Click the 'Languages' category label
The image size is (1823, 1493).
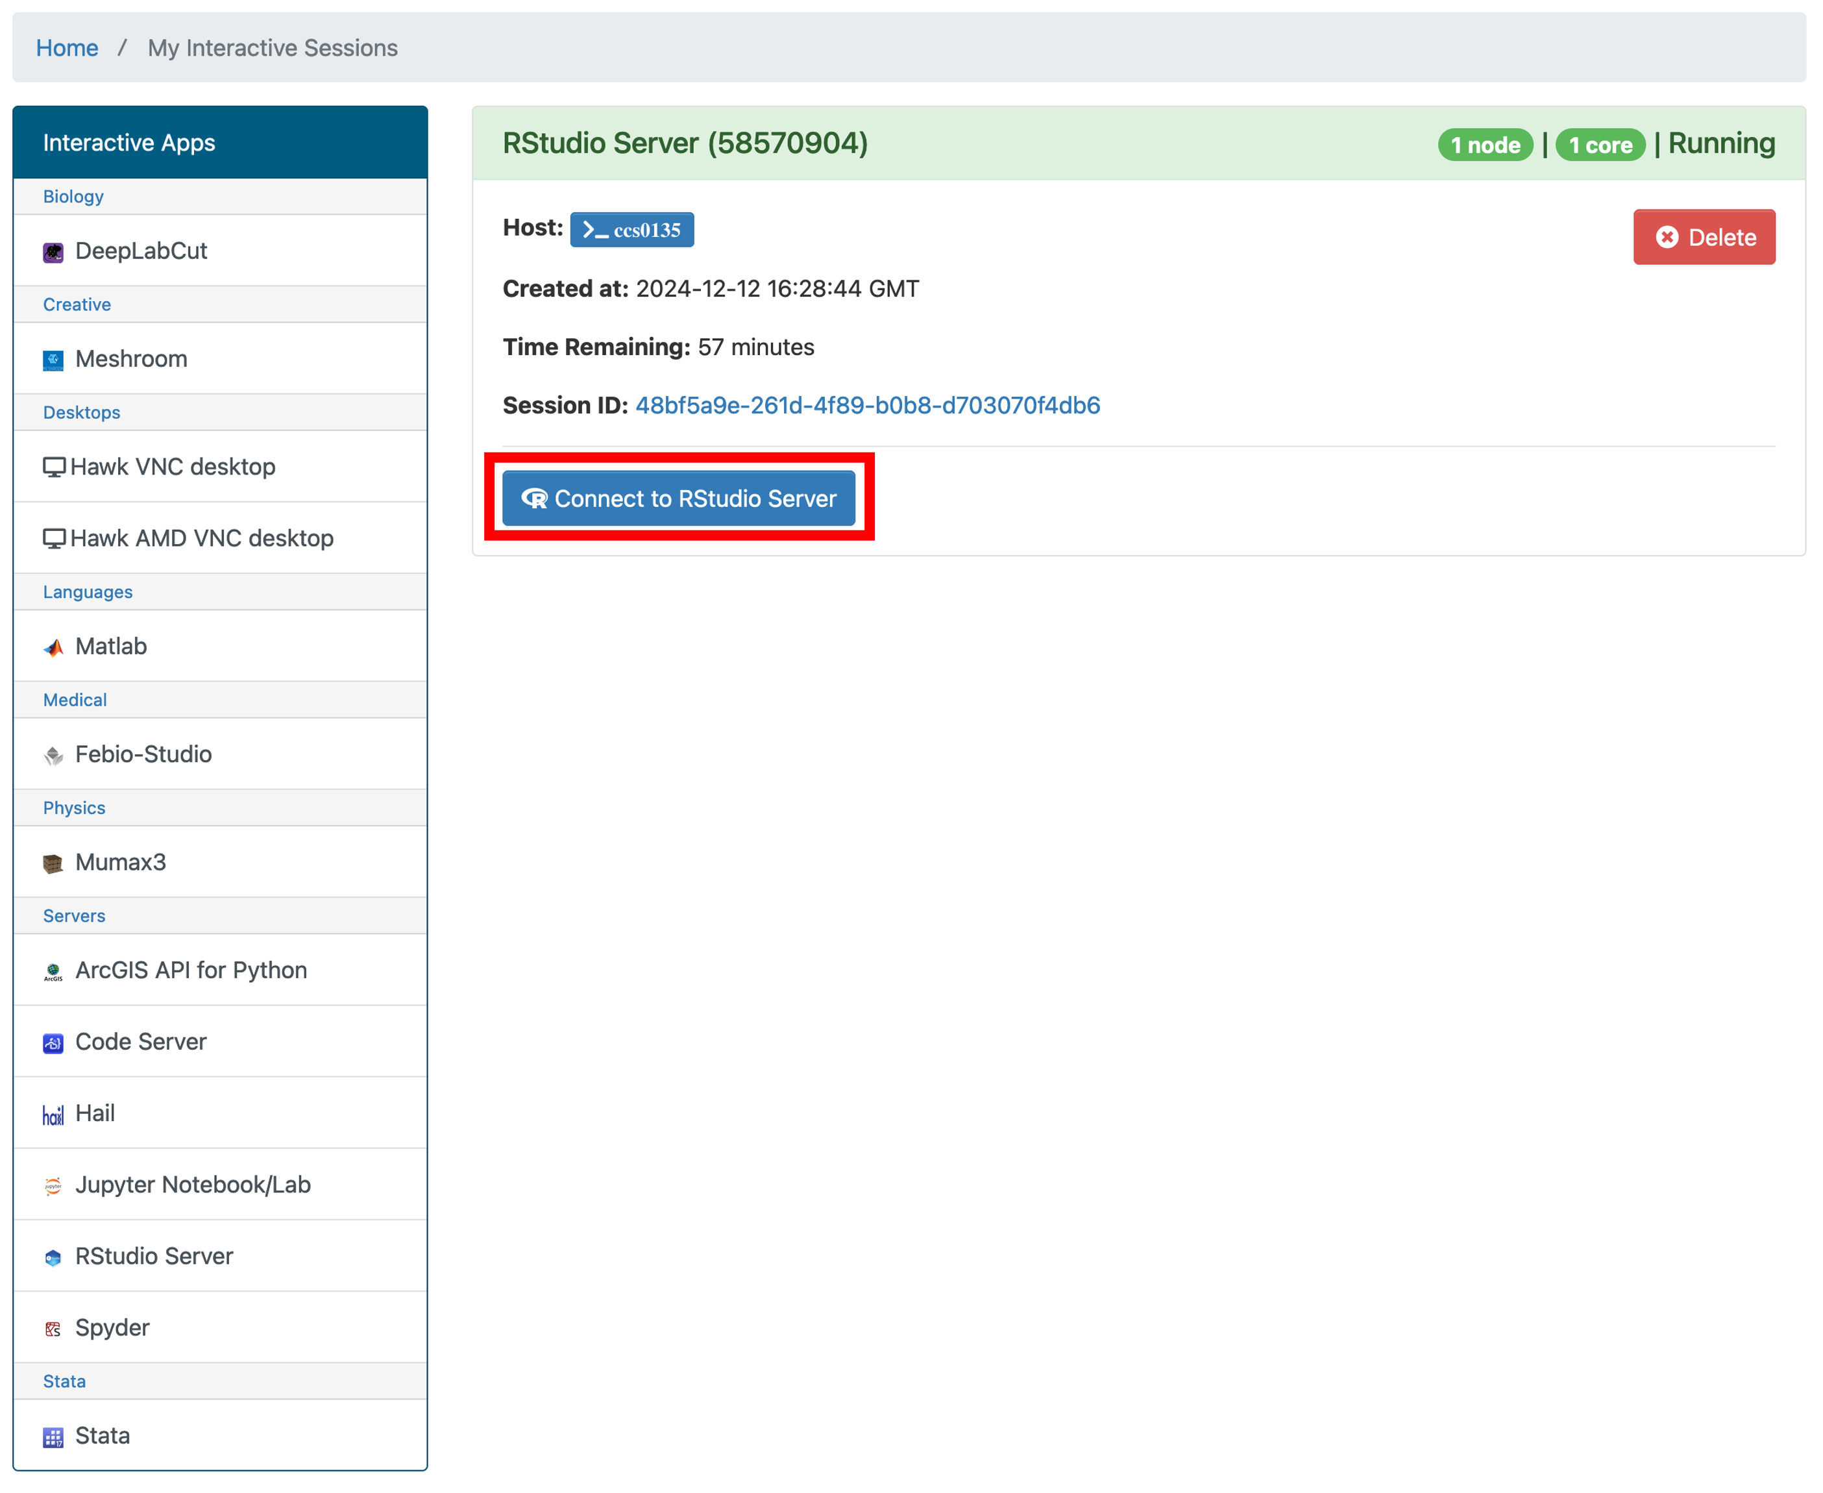point(88,592)
